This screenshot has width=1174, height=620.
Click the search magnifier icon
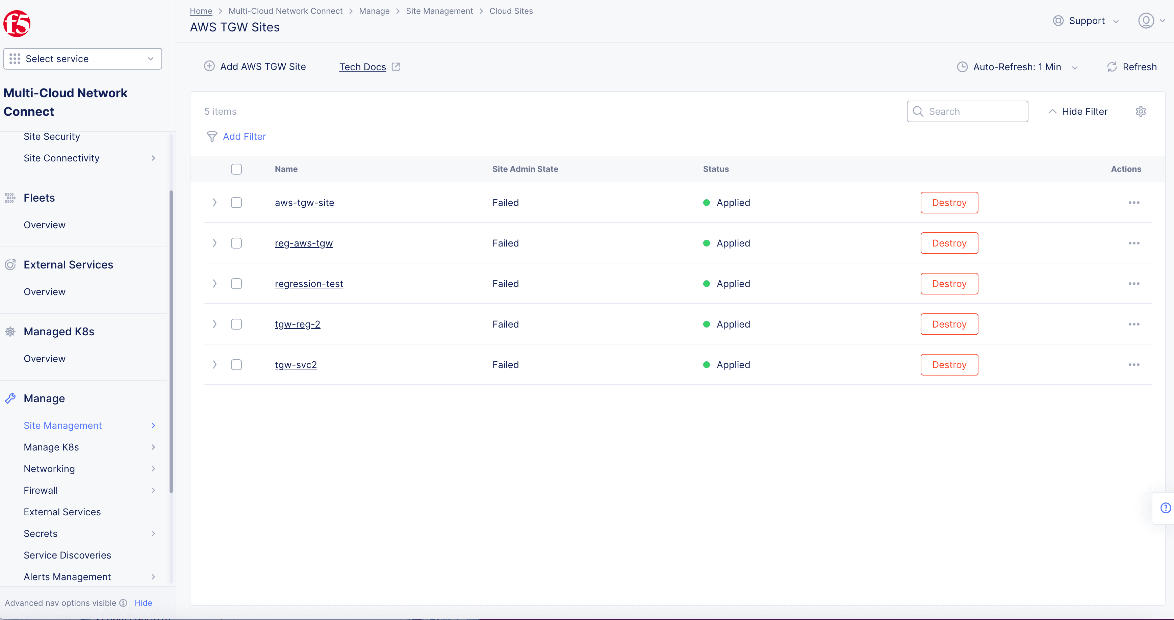coord(918,112)
